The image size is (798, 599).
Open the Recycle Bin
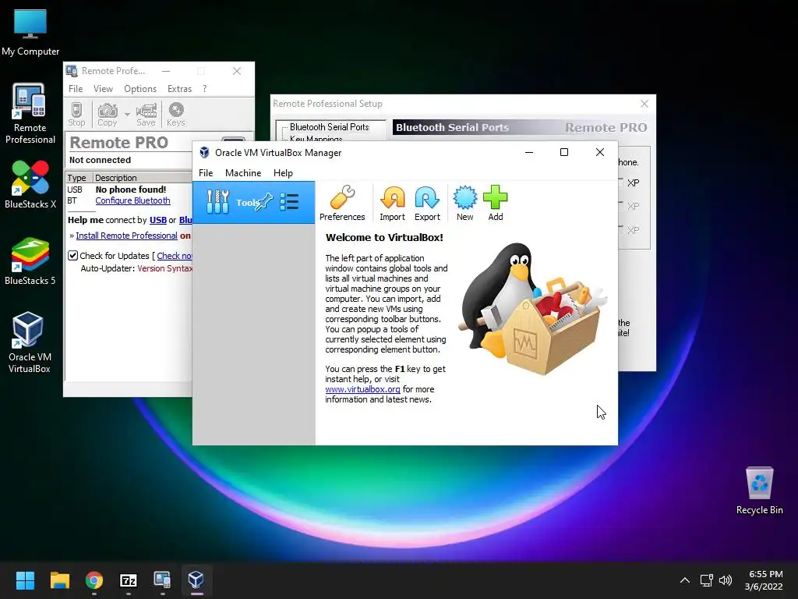759,491
